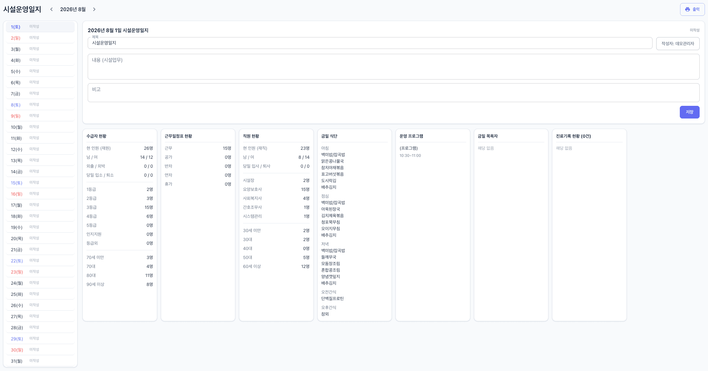Click the 시설운영일지 page heading

[x=22, y=9]
